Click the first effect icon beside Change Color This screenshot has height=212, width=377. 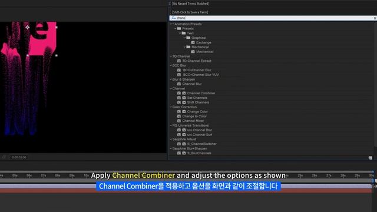pyautogui.click(x=179, y=111)
